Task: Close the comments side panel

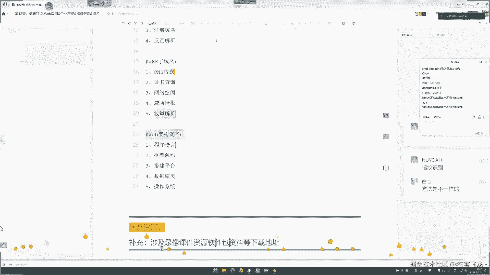Action: (x=451, y=35)
